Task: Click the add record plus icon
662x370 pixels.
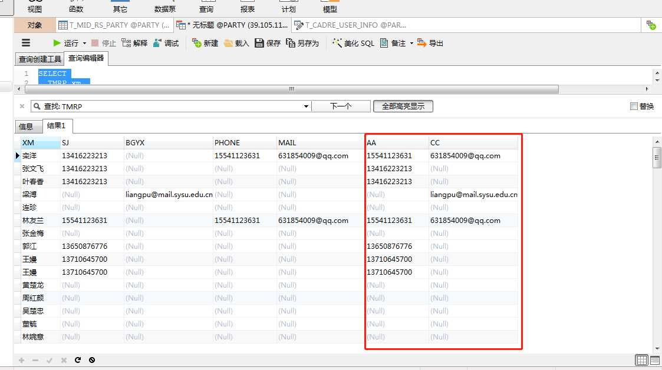Action: point(22,361)
